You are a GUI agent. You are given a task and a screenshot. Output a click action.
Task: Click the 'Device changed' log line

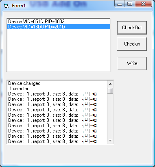[x=24, y=83]
